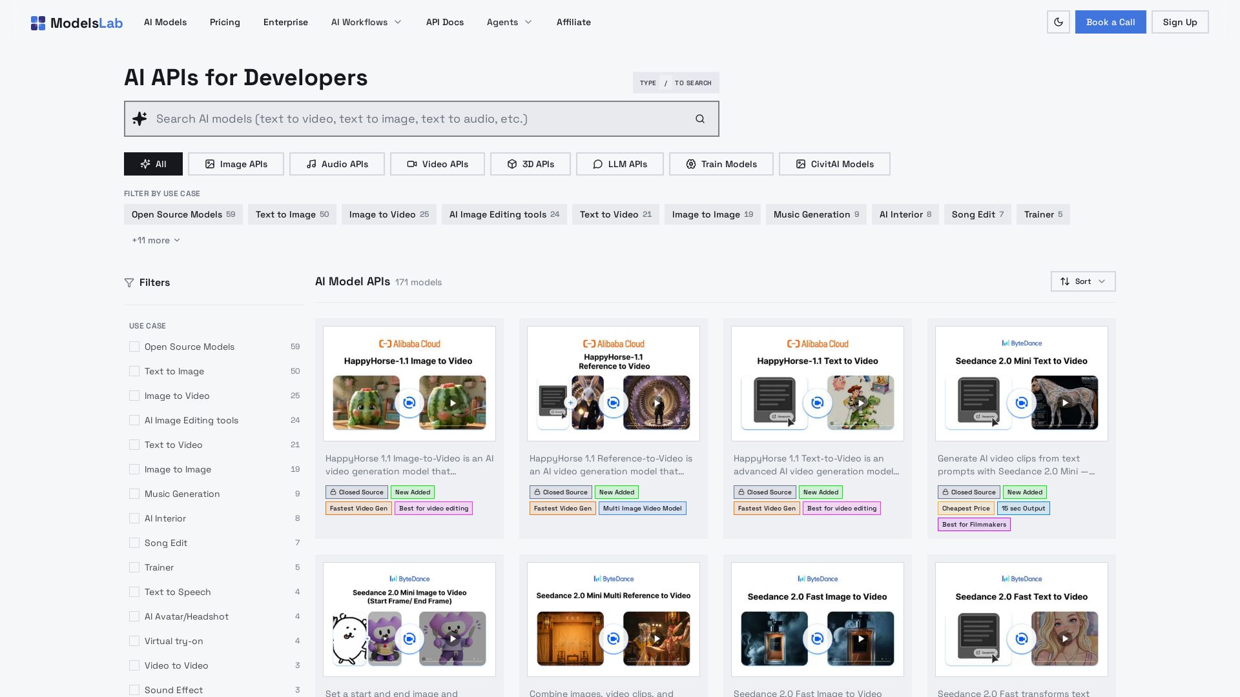1240x697 pixels.
Task: Expand the Agents dropdown menu
Action: pyautogui.click(x=509, y=22)
